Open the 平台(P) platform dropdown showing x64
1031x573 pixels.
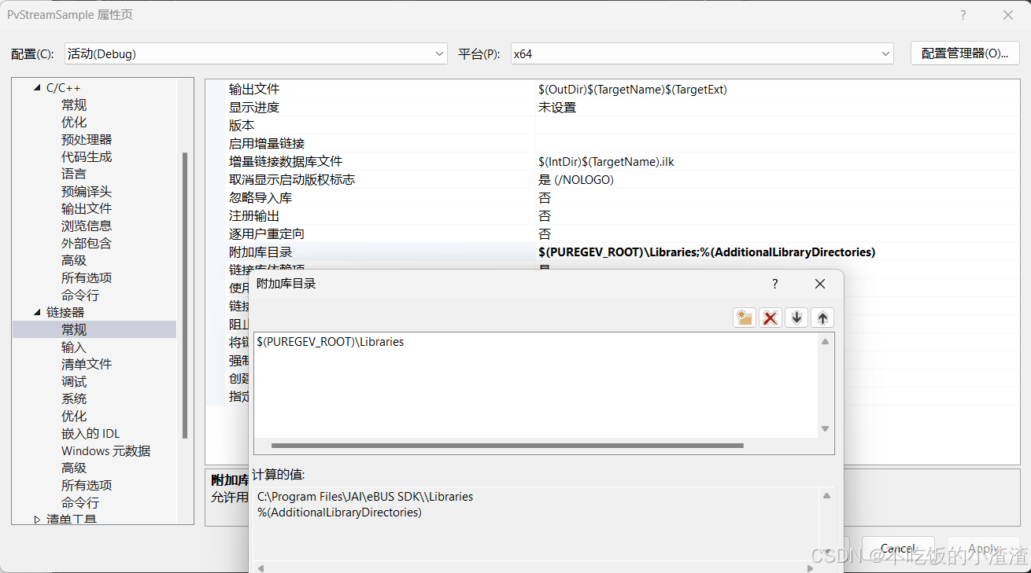(886, 53)
